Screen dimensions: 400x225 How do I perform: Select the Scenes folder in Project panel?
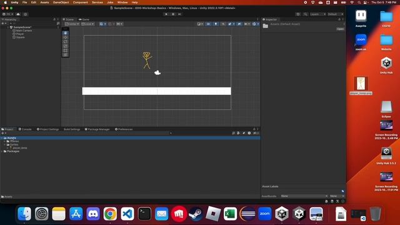(x=14, y=141)
